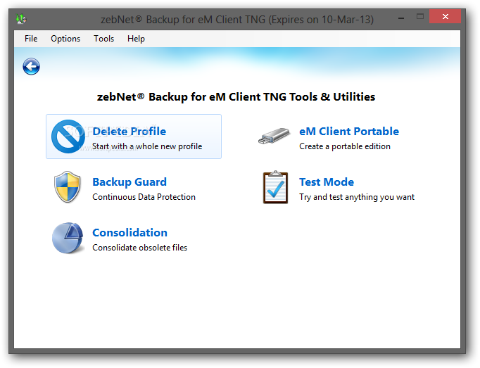Click the blue back arrow button

pos(31,66)
